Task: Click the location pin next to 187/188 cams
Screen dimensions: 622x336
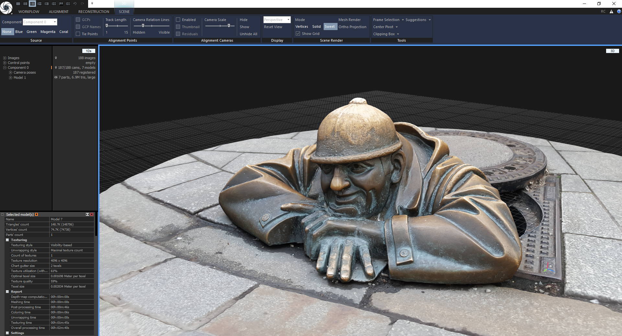Action: coord(56,68)
